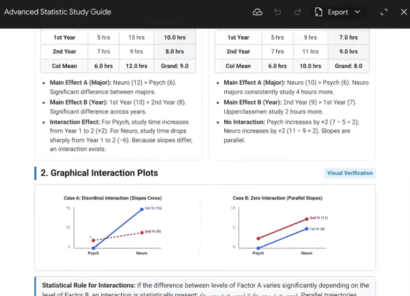Click the 2. Graphical Interaction Plots heading

[99, 173]
